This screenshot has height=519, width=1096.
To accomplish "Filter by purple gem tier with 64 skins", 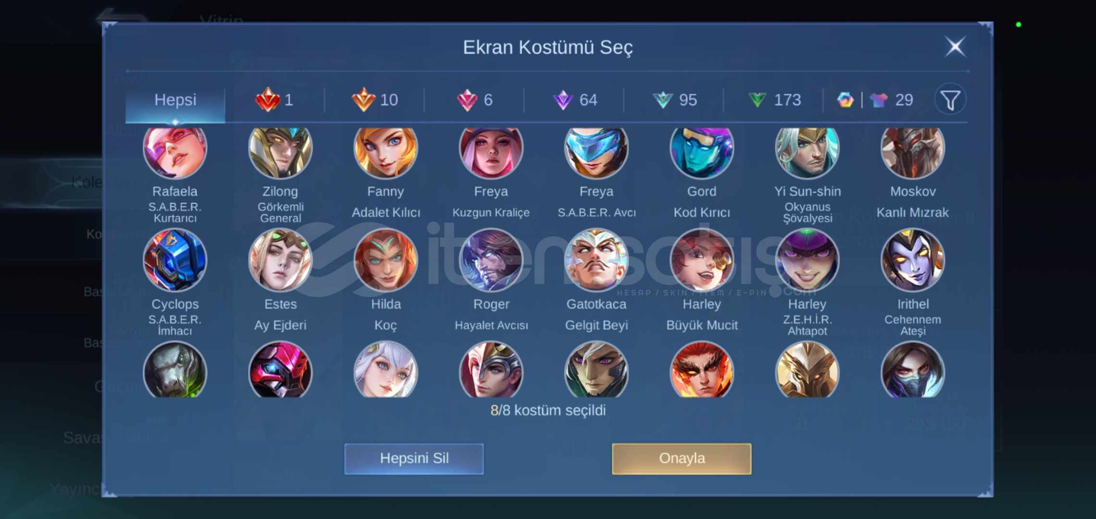I will point(575,100).
